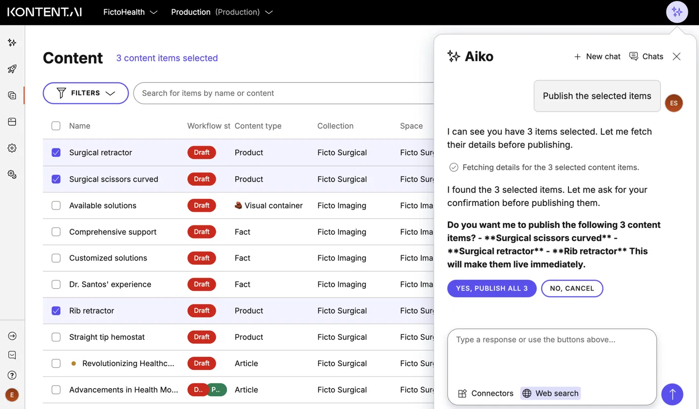Open the double-gear environment settings icon
This screenshot has width=699, height=409.
[x=12, y=174]
